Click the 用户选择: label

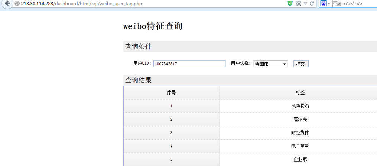[x=241, y=64]
